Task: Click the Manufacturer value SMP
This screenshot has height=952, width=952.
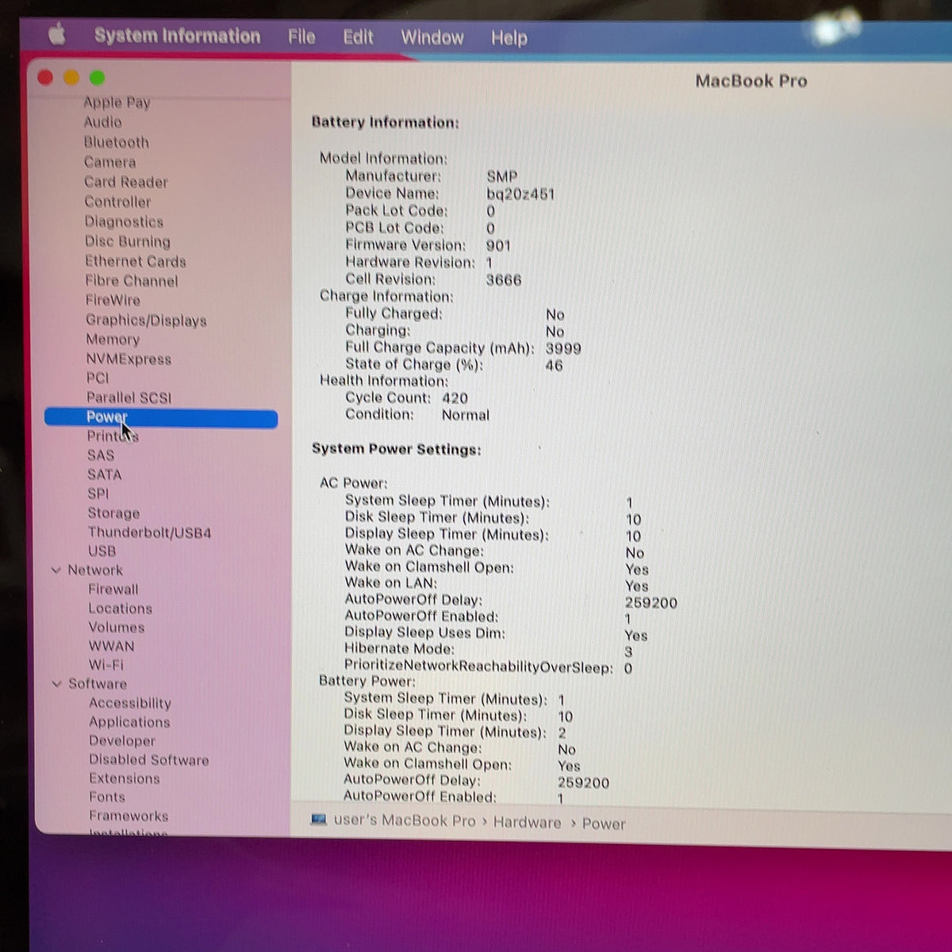Action: (x=502, y=176)
